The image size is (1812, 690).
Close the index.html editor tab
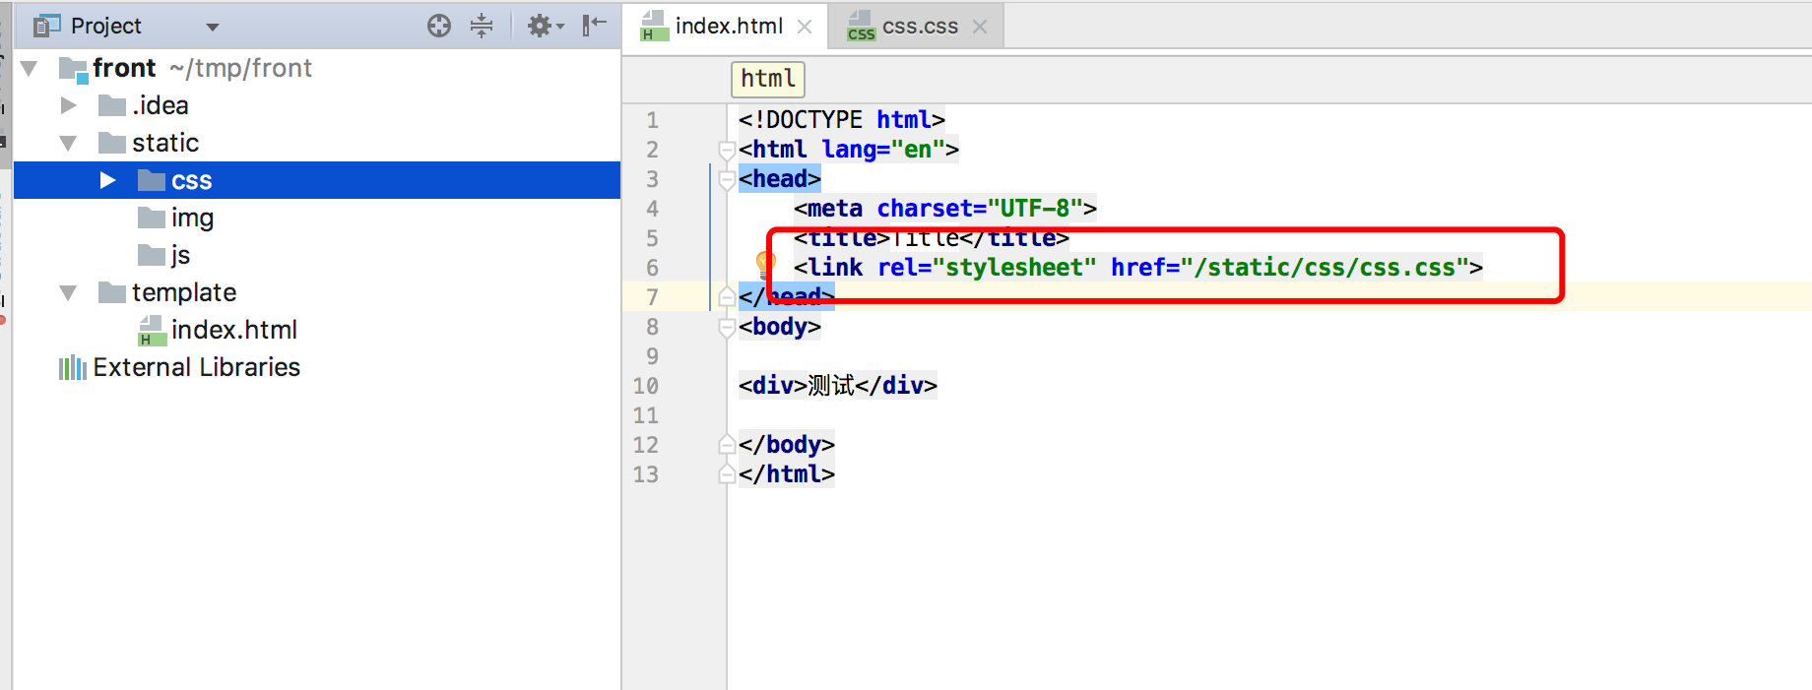click(805, 27)
